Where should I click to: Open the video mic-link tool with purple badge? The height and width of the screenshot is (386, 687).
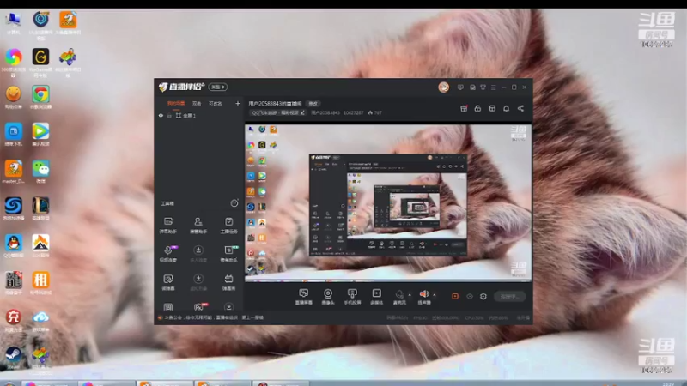pos(168,254)
